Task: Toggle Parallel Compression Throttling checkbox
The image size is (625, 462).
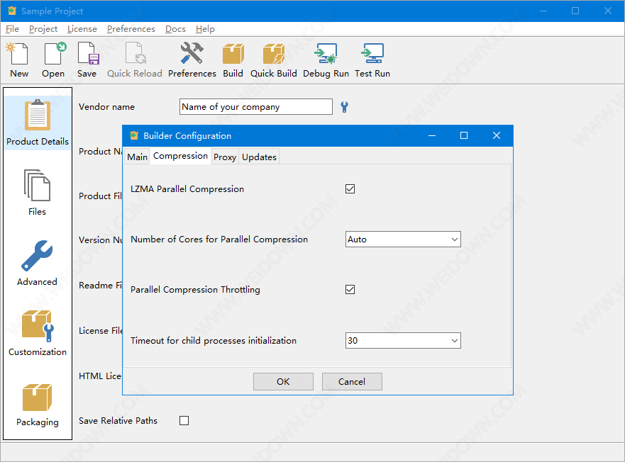Action: click(350, 290)
